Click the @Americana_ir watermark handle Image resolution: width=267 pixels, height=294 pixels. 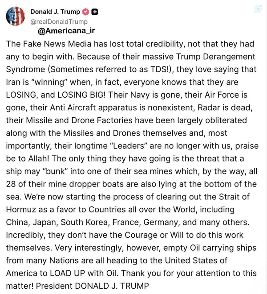(66, 31)
